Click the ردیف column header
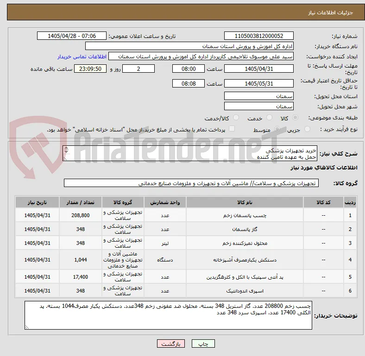The height and width of the screenshot is (356, 365). pyautogui.click(x=350, y=202)
